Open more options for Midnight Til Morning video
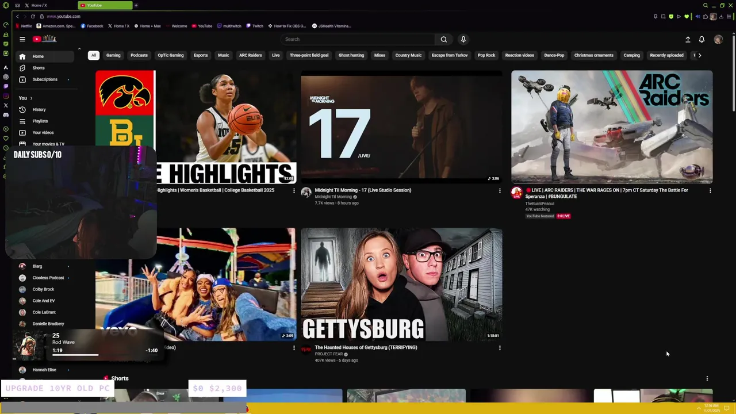 pos(500,190)
